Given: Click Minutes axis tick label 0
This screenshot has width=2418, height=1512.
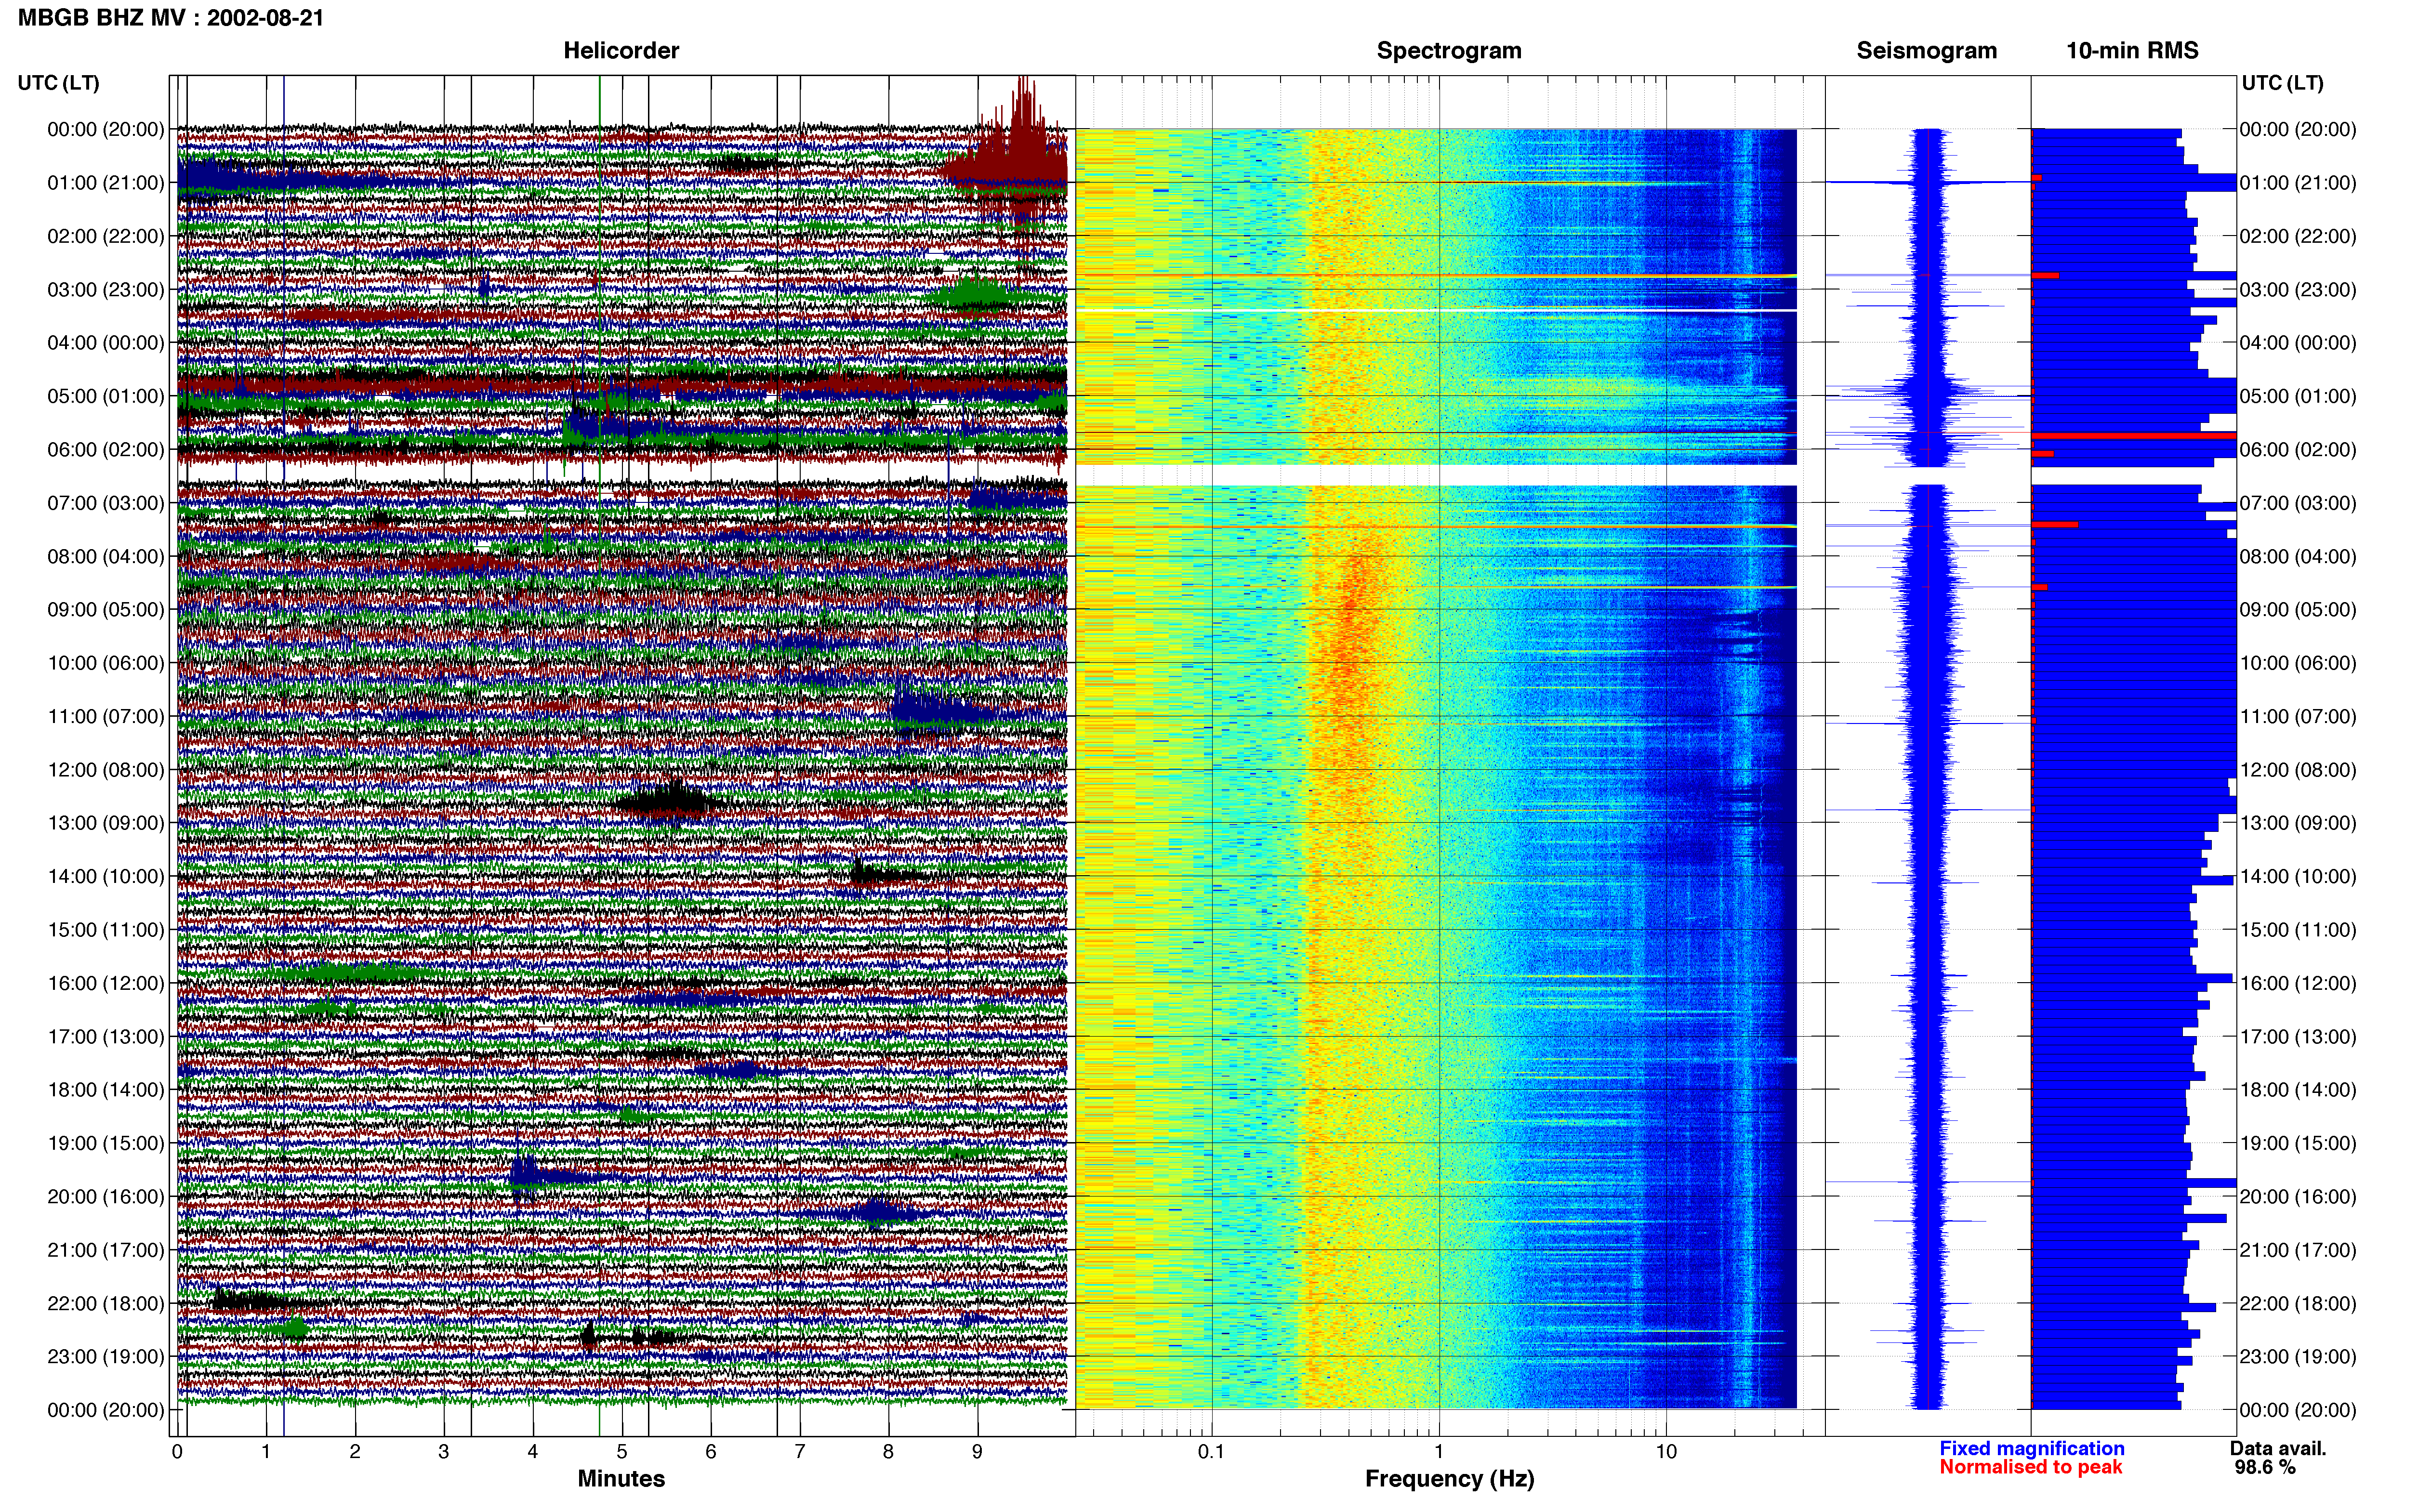Looking at the screenshot, I should click(177, 1451).
